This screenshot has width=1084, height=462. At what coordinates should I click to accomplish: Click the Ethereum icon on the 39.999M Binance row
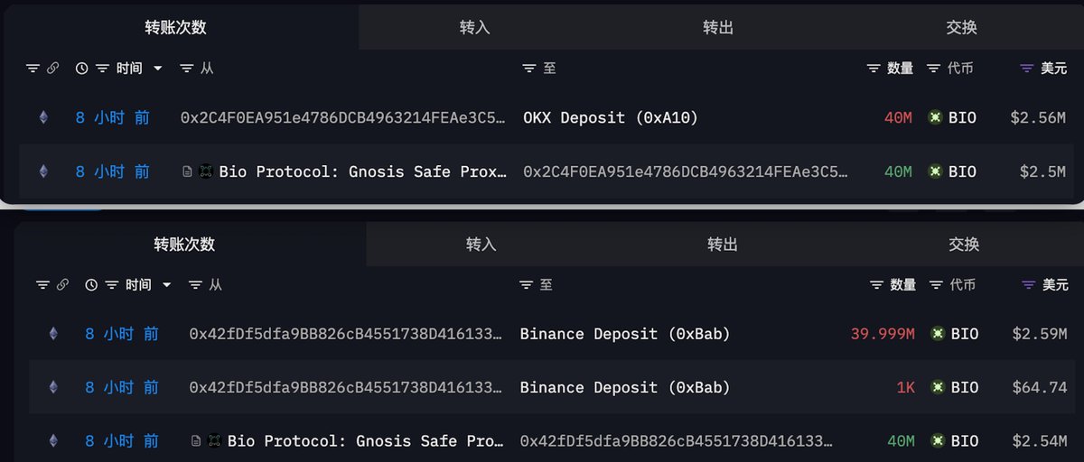point(52,334)
